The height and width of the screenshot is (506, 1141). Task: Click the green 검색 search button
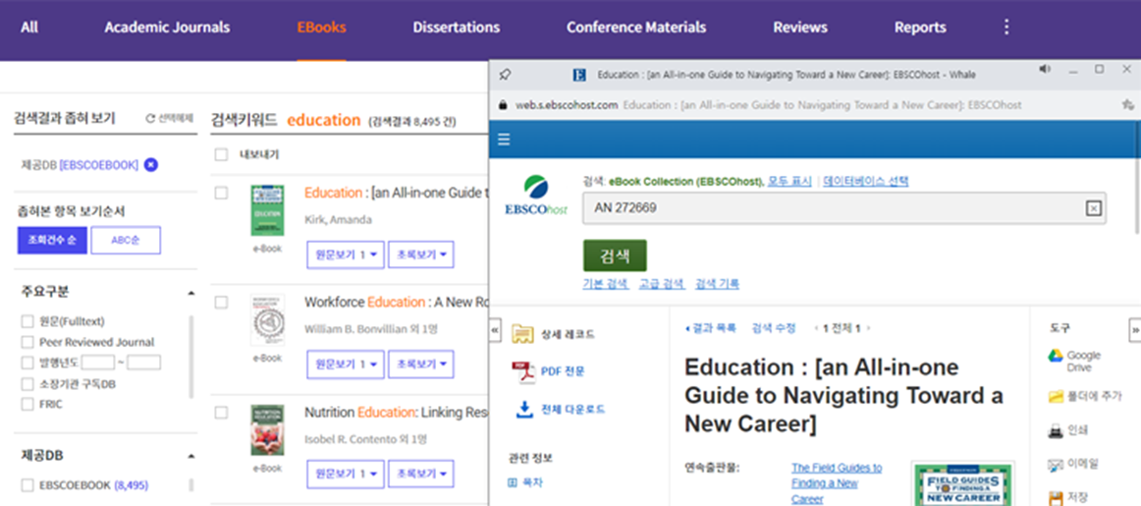point(615,255)
